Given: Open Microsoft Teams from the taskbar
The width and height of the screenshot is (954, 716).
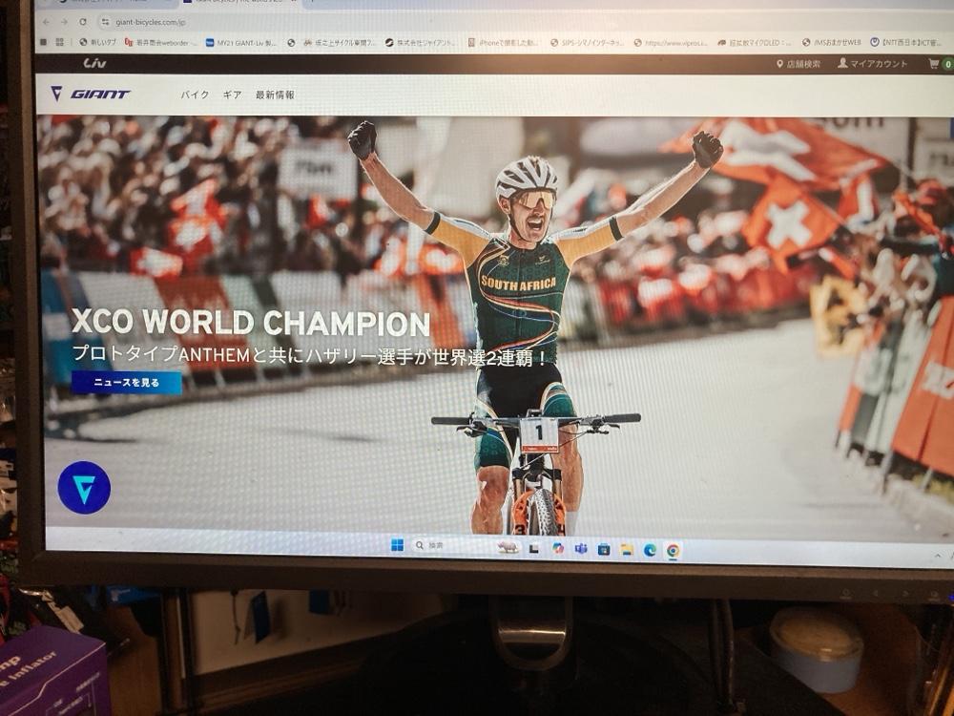Looking at the screenshot, I should pyautogui.click(x=580, y=549).
